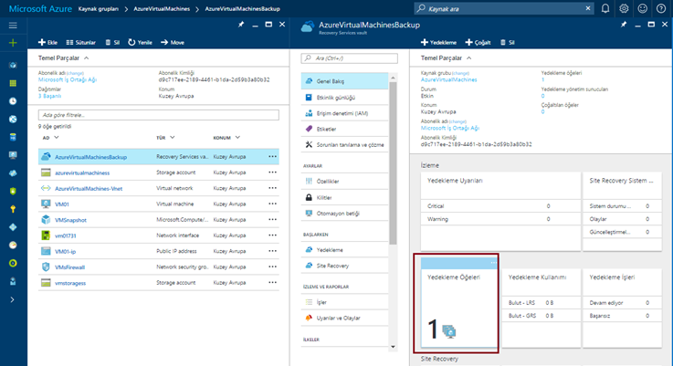Open Otomasyon betiği item

tap(344, 214)
